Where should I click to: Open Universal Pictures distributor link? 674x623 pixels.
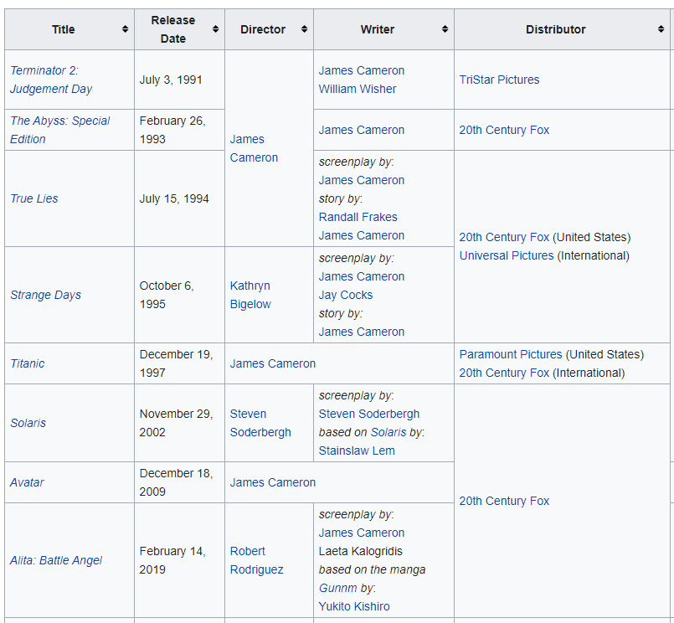click(x=507, y=256)
